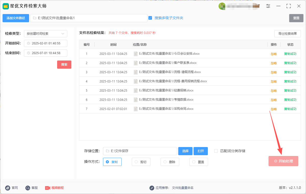The height and width of the screenshot is (194, 306).
Task: Select the 剪切 operation radio button
Action: click(x=136, y=162)
